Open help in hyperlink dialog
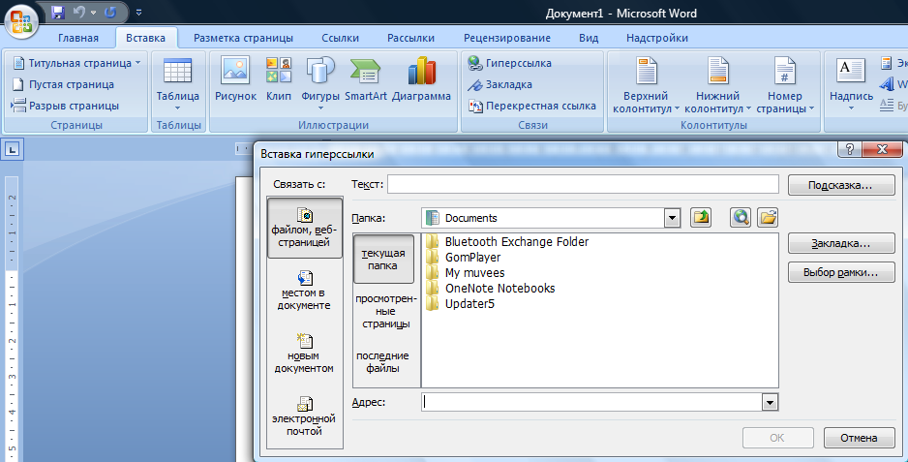This screenshot has width=908, height=462. 850,149
